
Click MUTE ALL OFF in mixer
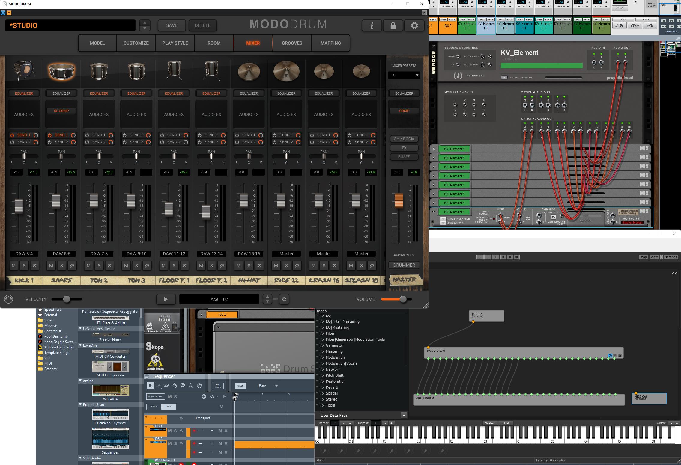[619, 25]
